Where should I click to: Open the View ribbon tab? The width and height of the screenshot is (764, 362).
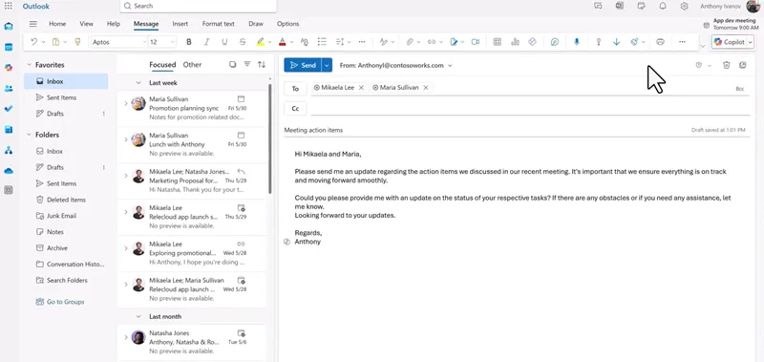tap(86, 24)
